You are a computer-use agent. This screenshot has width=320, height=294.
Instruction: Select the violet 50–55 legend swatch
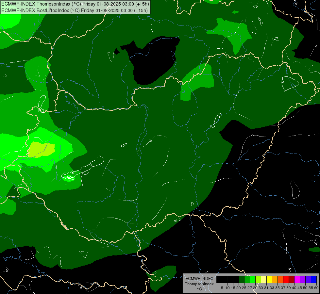308,279
